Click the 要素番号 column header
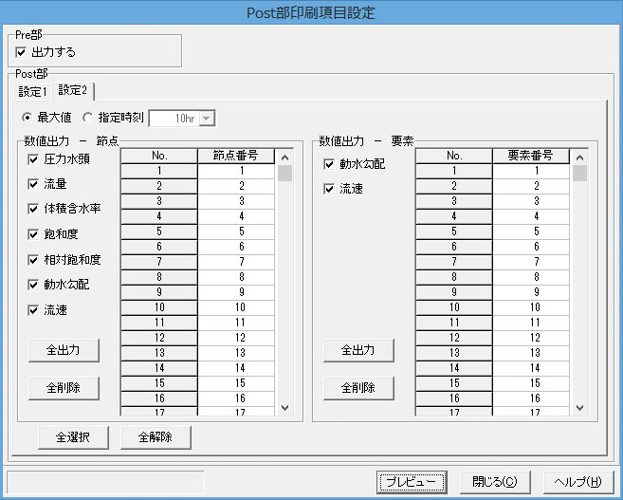This screenshot has width=623, height=500. tap(531, 156)
